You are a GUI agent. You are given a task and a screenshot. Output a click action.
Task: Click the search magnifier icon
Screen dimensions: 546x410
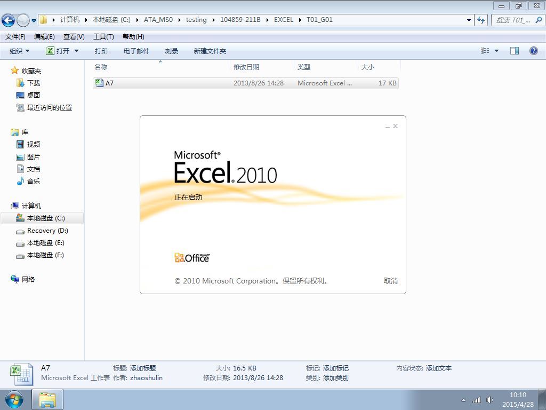(x=539, y=20)
